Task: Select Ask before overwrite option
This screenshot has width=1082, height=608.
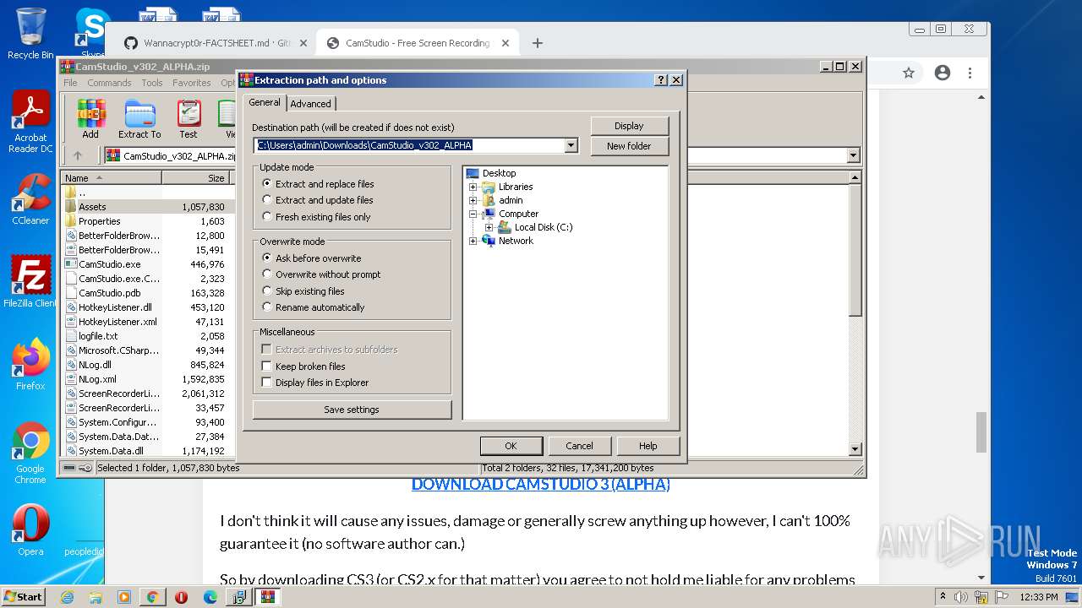Action: [x=311, y=258]
